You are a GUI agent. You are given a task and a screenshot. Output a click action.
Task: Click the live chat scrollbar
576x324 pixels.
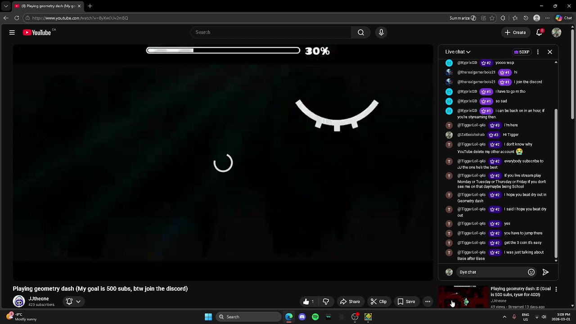556,184
